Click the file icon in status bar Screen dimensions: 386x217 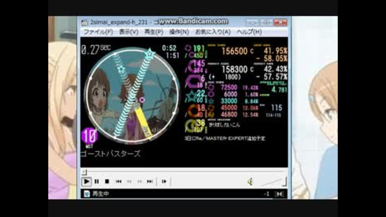(86, 194)
